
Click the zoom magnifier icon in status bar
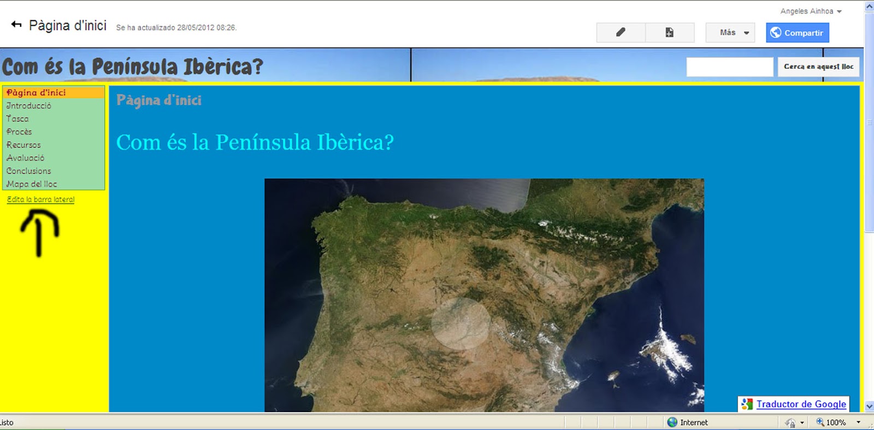click(820, 422)
